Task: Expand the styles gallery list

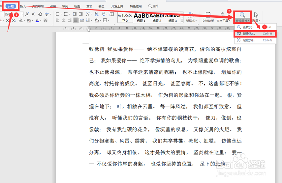Action: [182, 21]
